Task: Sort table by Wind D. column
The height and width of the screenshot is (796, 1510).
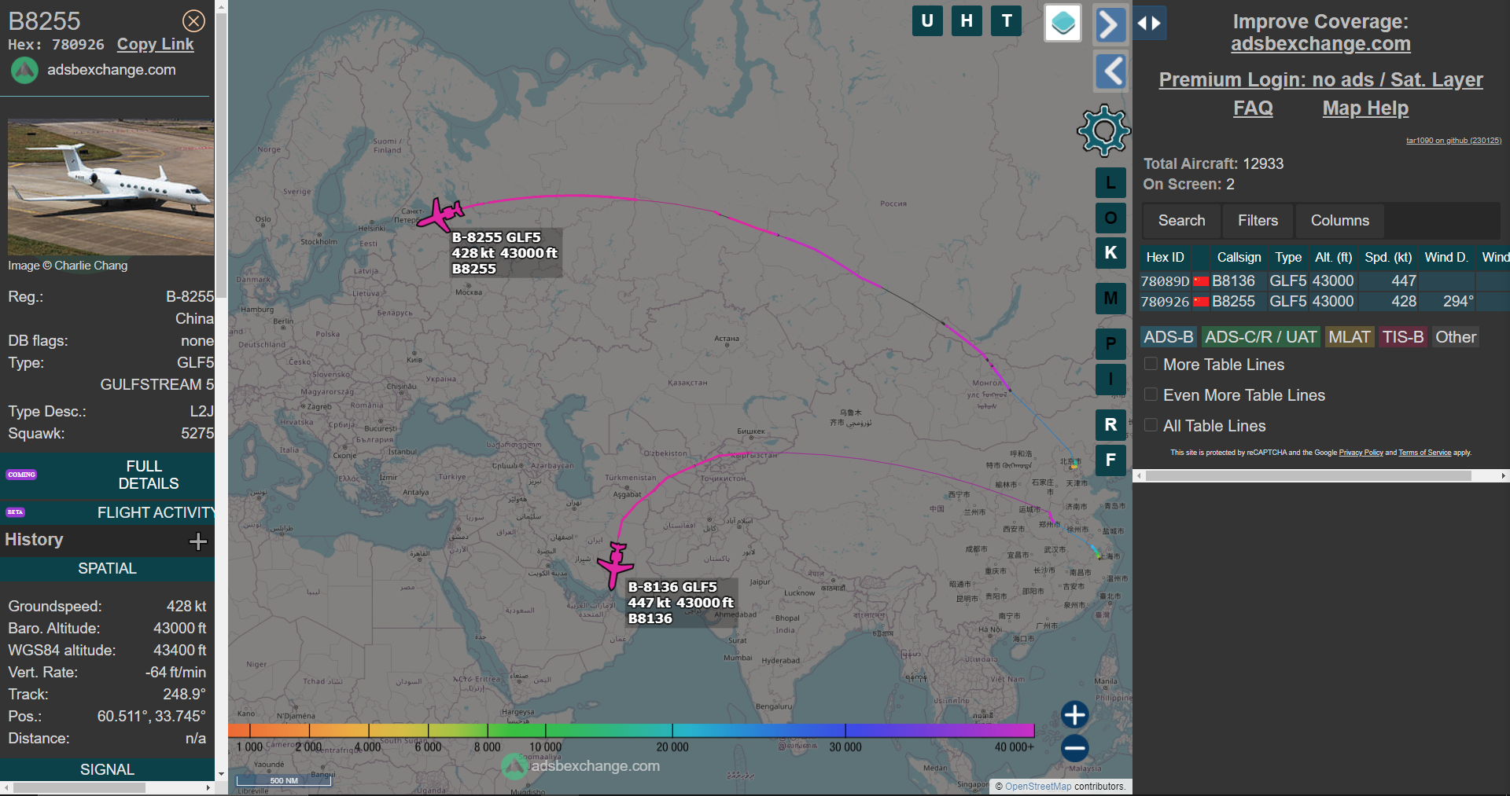Action: pyautogui.click(x=1446, y=257)
